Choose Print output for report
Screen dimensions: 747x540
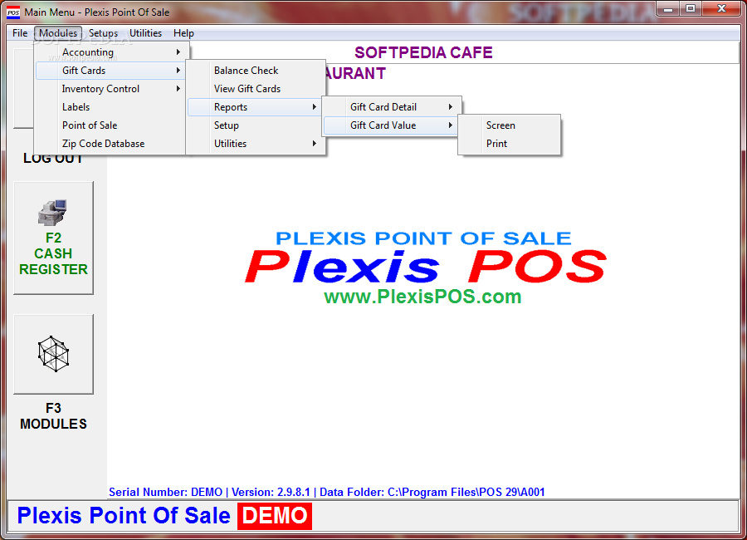click(x=510, y=144)
